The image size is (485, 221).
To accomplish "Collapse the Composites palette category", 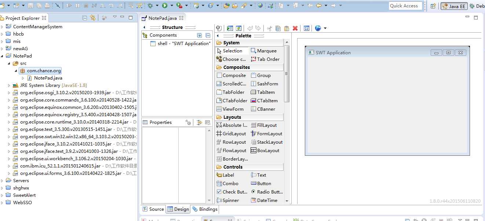I will tap(249, 67).
